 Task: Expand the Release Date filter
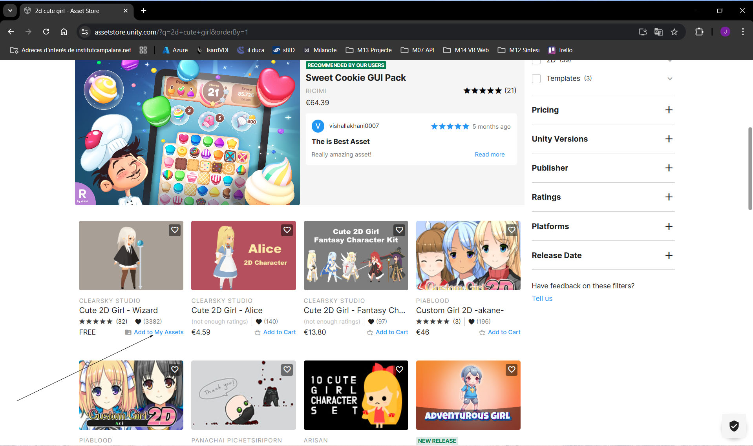point(669,255)
